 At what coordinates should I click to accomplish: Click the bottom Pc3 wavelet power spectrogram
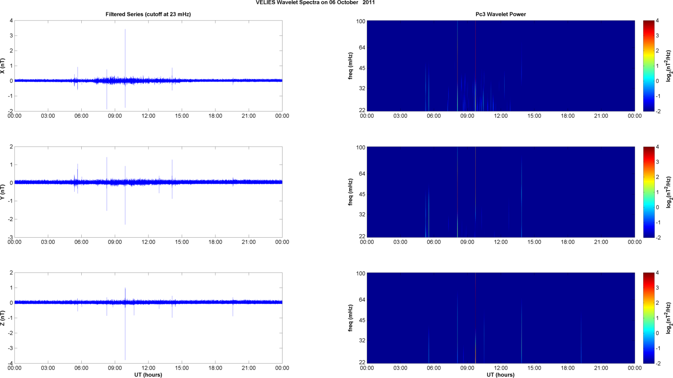(x=501, y=318)
